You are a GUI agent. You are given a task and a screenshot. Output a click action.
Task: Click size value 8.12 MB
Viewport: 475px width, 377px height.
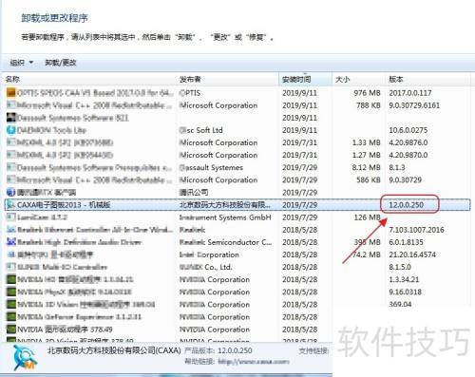(366, 167)
